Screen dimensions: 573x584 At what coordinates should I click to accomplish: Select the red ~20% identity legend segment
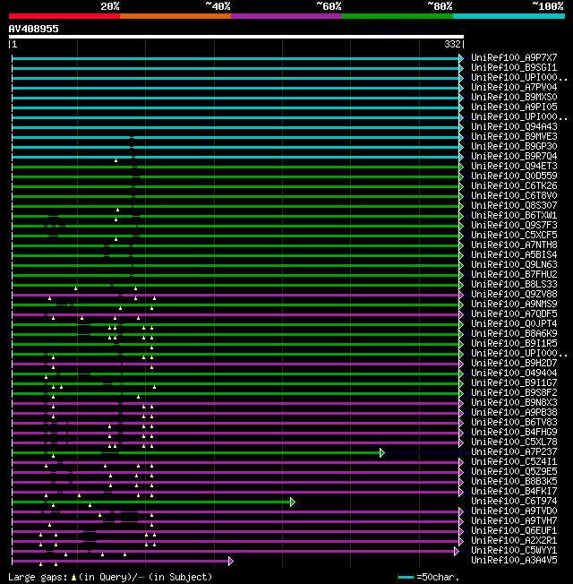point(64,16)
